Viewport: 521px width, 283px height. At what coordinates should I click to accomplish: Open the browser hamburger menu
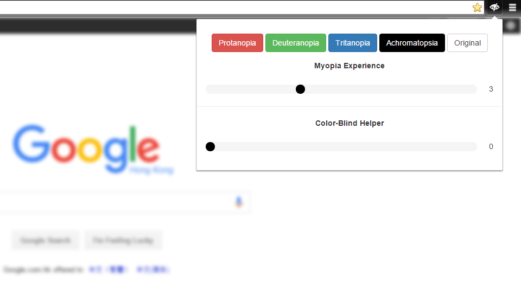click(512, 7)
